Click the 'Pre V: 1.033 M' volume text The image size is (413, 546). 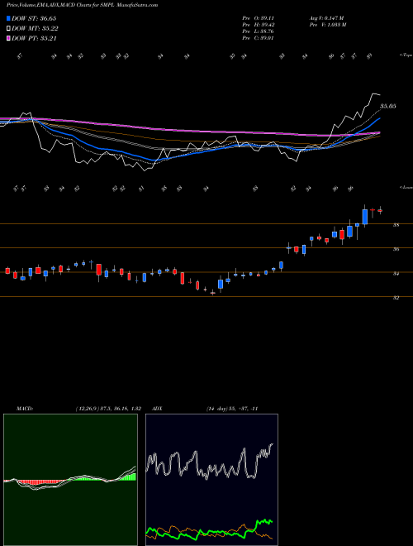tap(327, 25)
